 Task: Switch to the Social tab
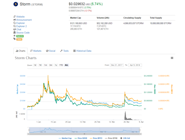click(x=51, y=51)
